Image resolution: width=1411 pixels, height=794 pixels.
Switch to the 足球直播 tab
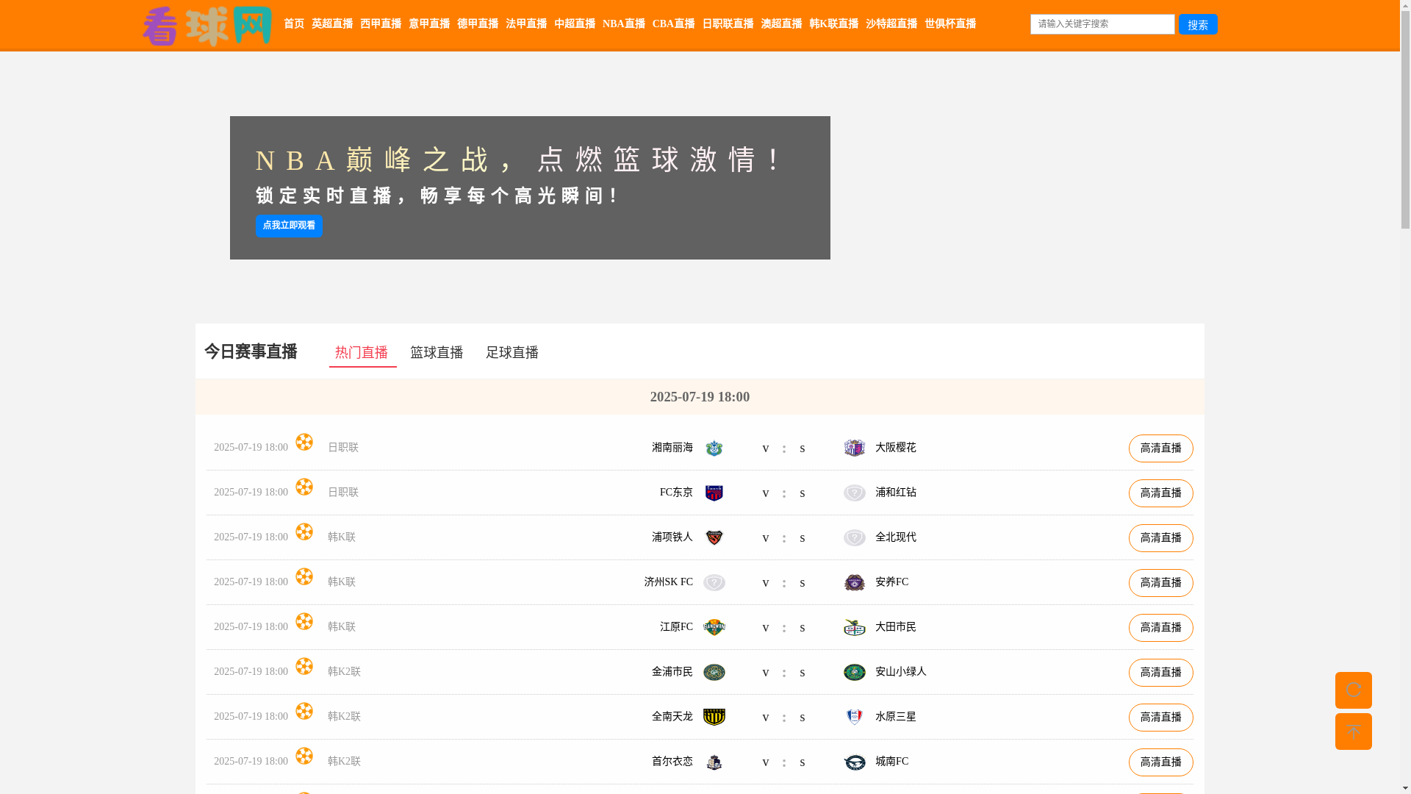(512, 353)
